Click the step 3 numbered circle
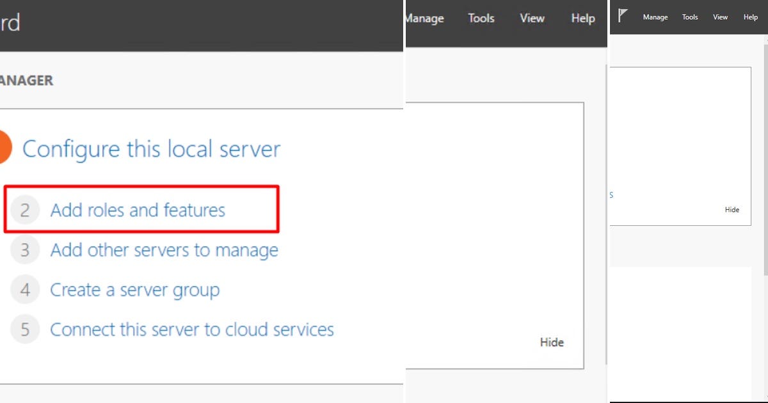Screen dimensions: 768x403 pos(24,249)
